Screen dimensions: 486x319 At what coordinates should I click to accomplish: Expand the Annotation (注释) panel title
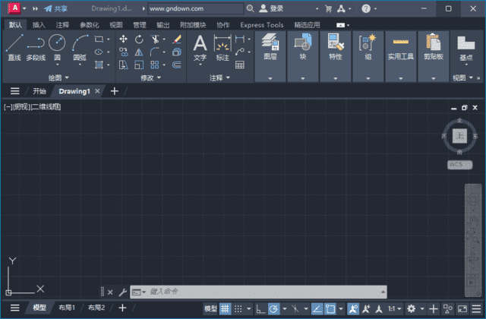[219, 77]
